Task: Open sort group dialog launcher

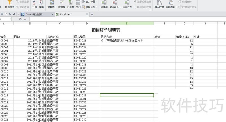Action: tap(44, 10)
